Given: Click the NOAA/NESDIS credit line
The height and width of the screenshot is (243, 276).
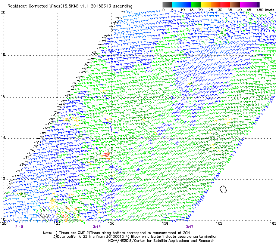Looking at the screenshot, I should [x=161, y=241].
